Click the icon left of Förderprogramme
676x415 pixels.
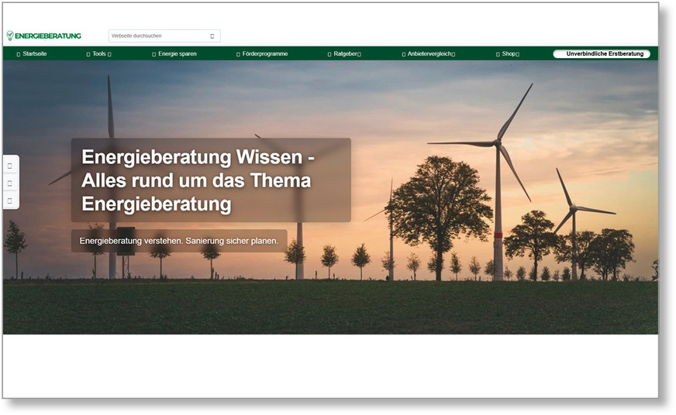pyautogui.click(x=238, y=54)
